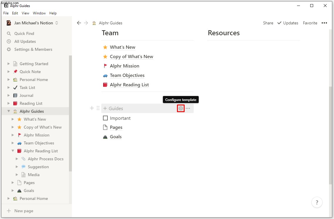Check the Important checkbox
Viewport: 334px width, 219px height.
pos(105,118)
